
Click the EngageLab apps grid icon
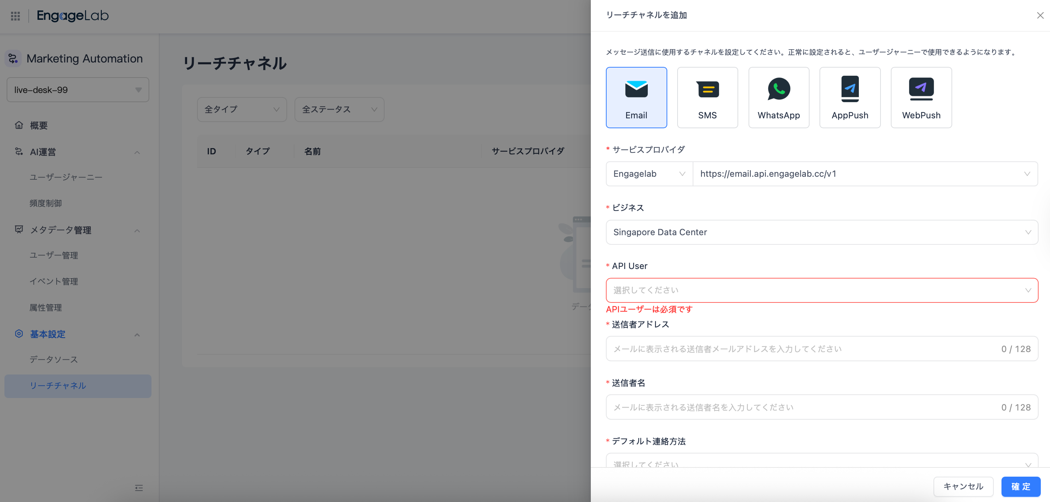click(x=15, y=16)
